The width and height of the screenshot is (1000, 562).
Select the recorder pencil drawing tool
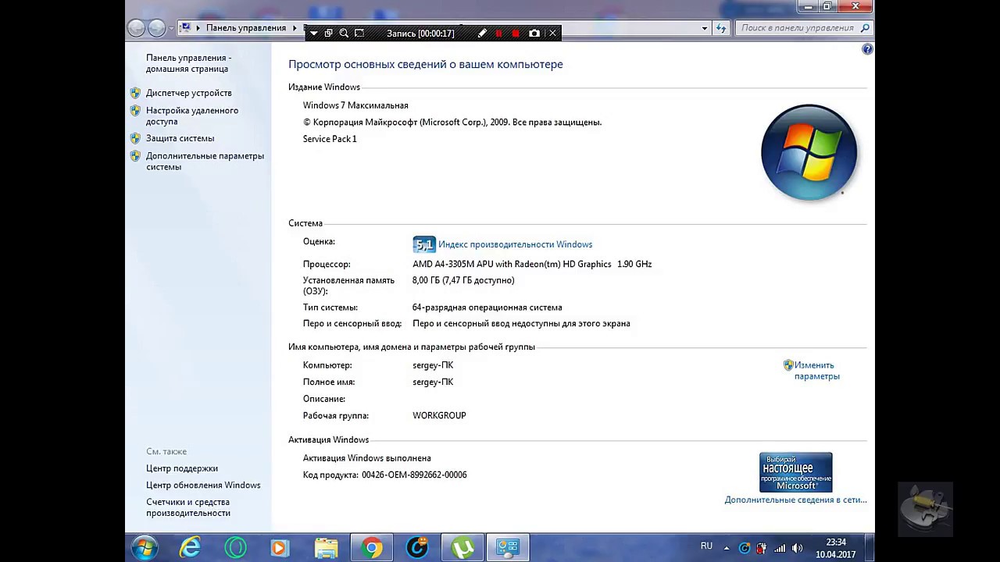point(482,34)
